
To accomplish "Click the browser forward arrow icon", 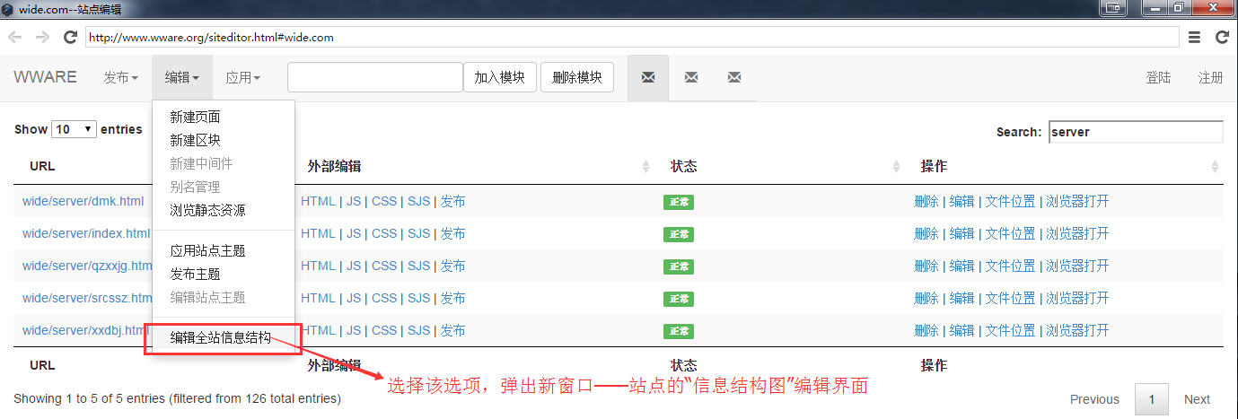I will [42, 38].
